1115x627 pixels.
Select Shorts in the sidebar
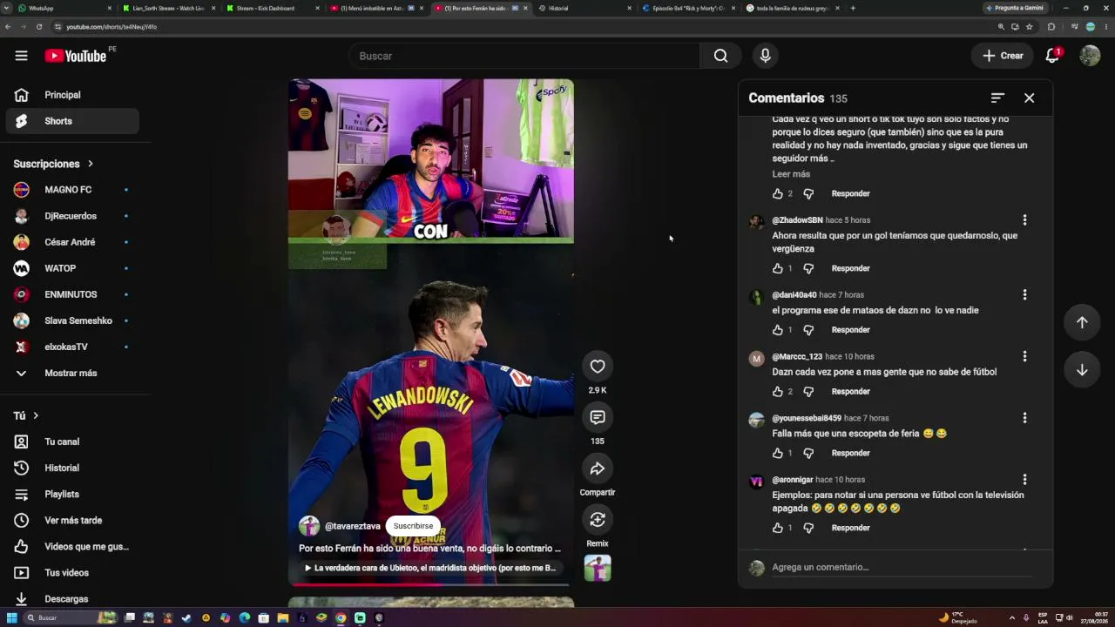pyautogui.click(x=72, y=121)
